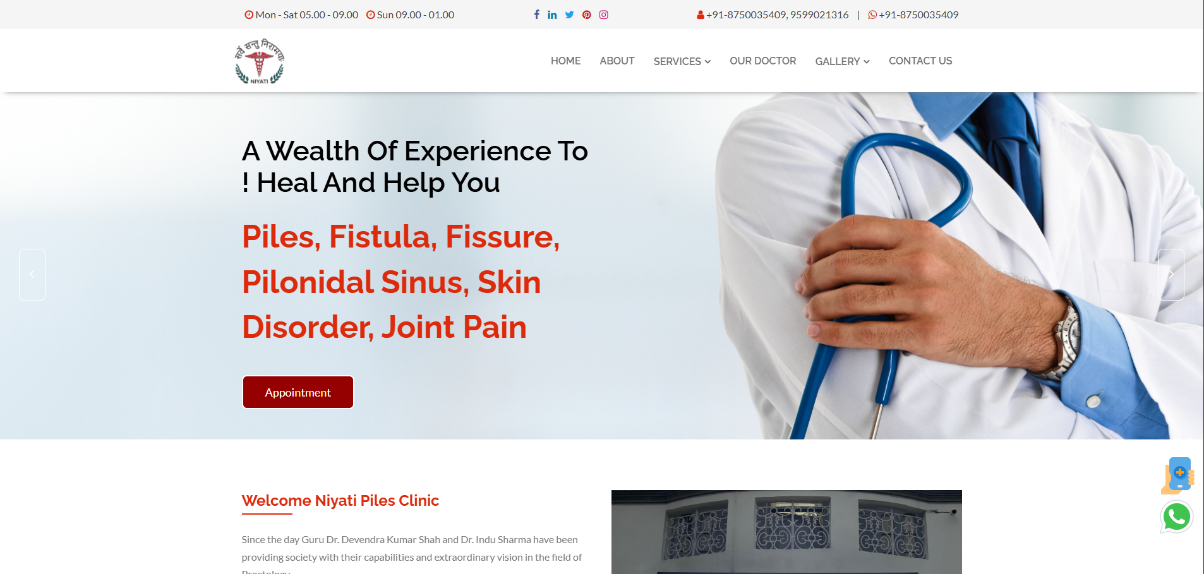1204x574 pixels.
Task: Open the LinkedIn social icon
Action: coord(552,15)
